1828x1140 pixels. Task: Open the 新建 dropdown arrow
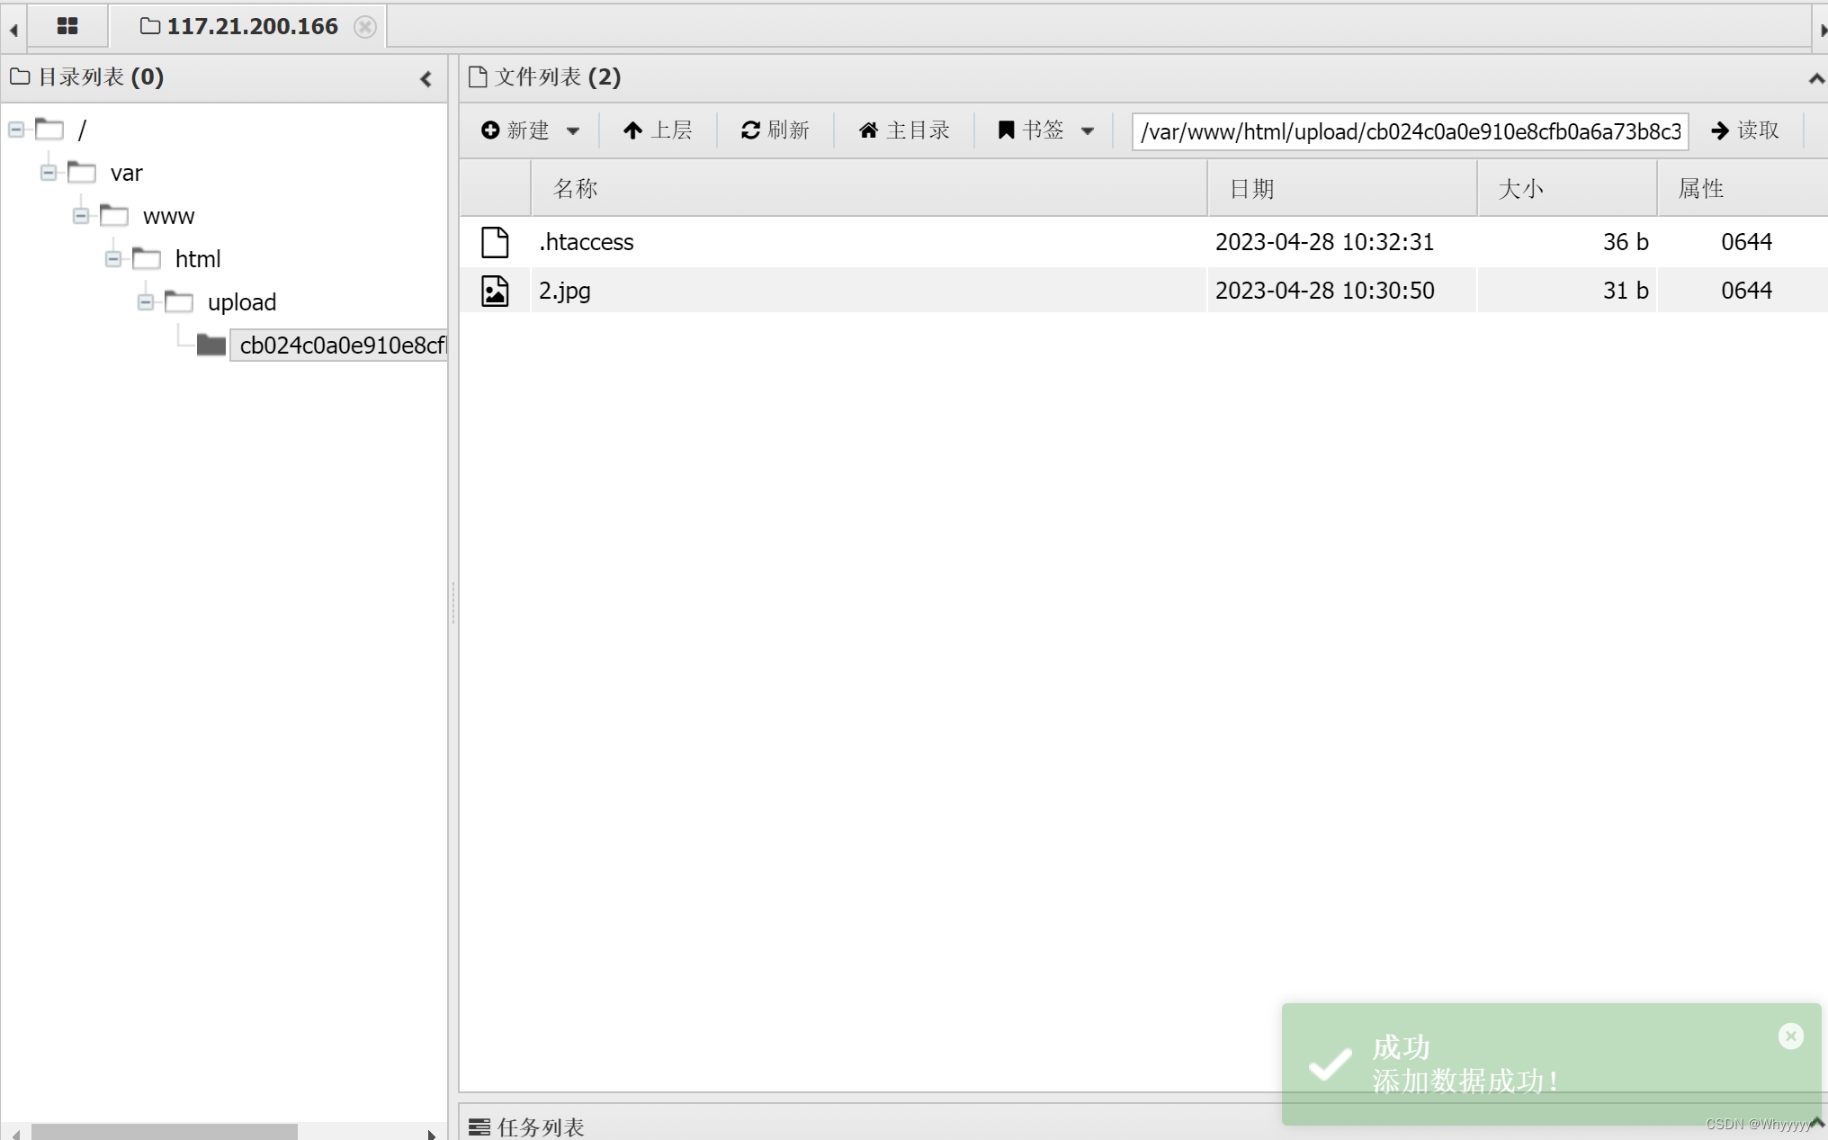tap(573, 131)
